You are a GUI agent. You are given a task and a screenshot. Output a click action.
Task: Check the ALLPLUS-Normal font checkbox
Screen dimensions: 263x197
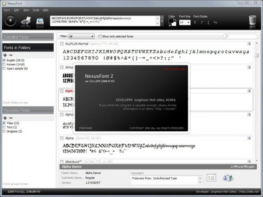pyautogui.click(x=62, y=44)
